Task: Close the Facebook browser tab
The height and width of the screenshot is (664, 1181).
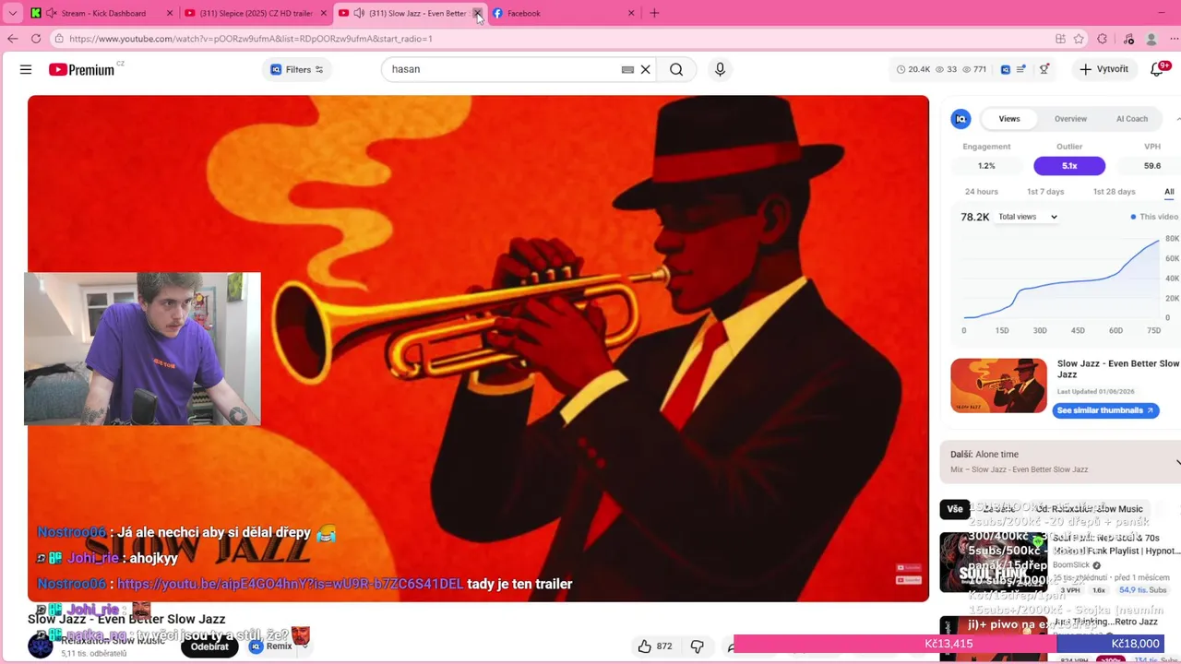Action: pyautogui.click(x=631, y=13)
